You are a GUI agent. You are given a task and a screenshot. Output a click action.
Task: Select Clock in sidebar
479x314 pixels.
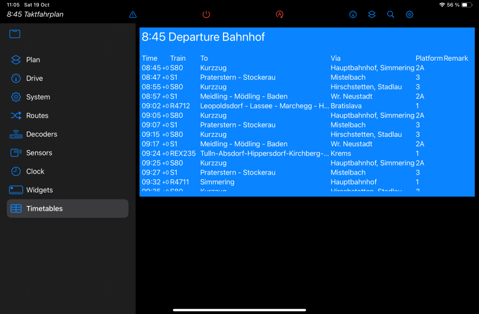click(x=35, y=171)
